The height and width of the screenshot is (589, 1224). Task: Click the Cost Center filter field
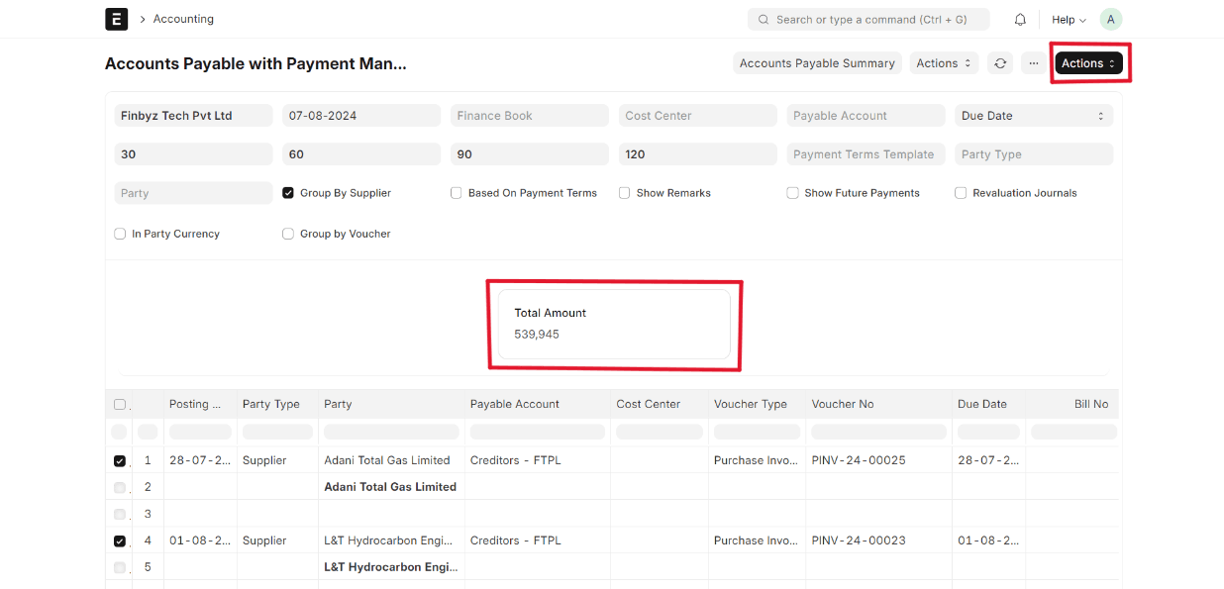click(698, 116)
